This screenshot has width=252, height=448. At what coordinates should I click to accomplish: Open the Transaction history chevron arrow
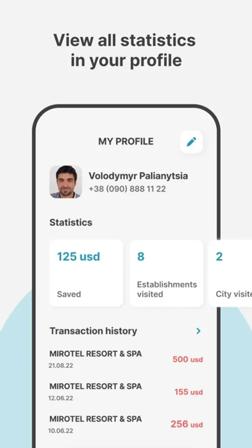pyautogui.click(x=198, y=331)
